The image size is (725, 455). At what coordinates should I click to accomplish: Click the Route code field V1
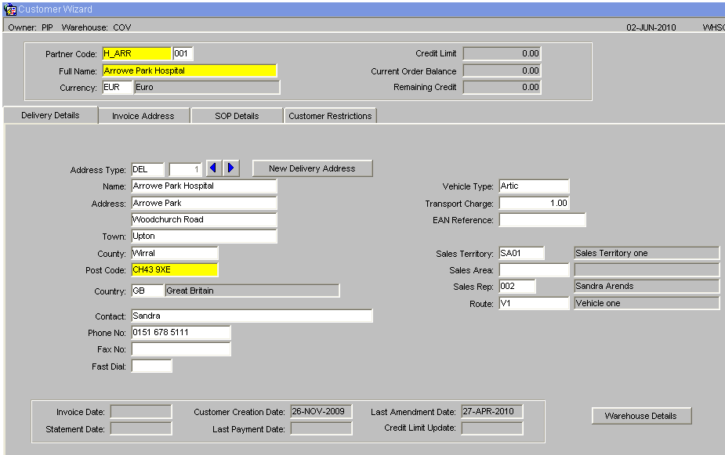[534, 304]
